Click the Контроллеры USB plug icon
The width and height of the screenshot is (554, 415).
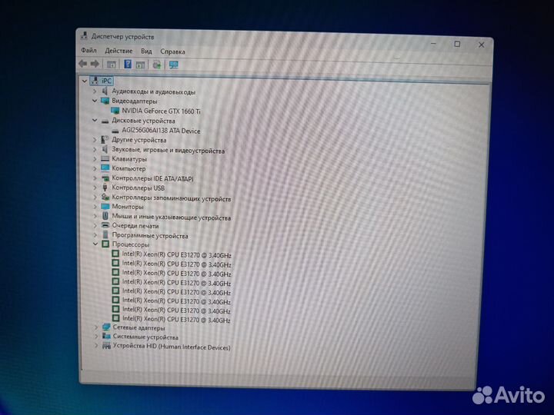(105, 188)
